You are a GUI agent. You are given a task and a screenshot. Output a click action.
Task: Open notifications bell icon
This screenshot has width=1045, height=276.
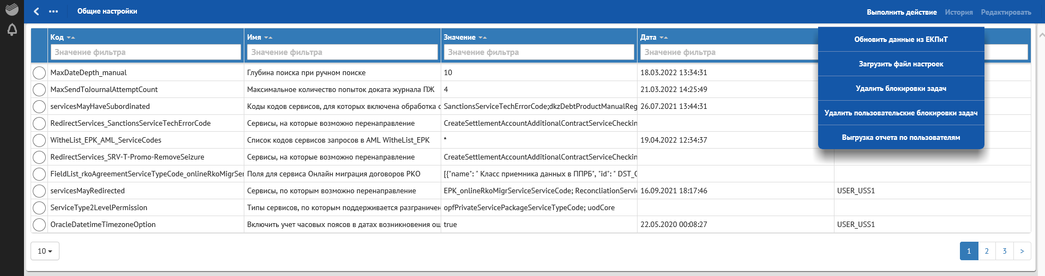click(x=12, y=30)
